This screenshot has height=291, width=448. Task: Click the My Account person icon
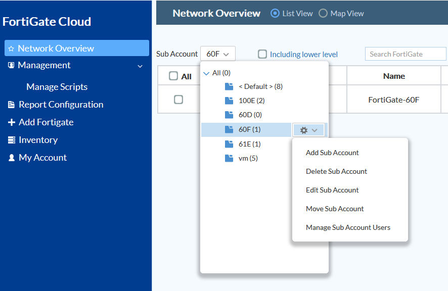12,158
